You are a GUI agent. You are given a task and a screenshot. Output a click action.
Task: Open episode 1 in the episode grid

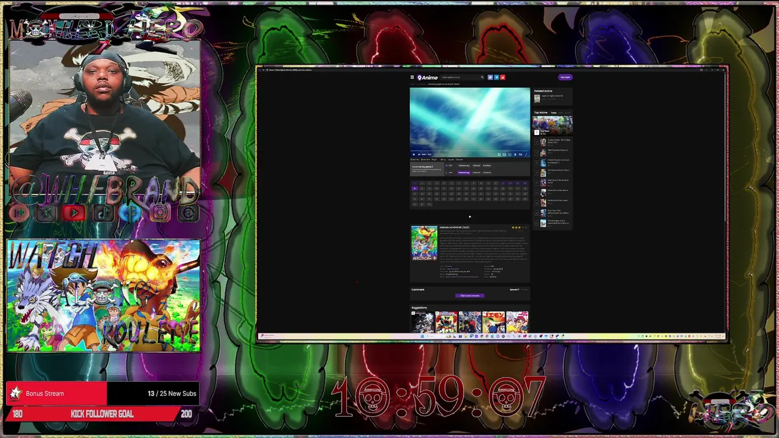[x=415, y=184]
